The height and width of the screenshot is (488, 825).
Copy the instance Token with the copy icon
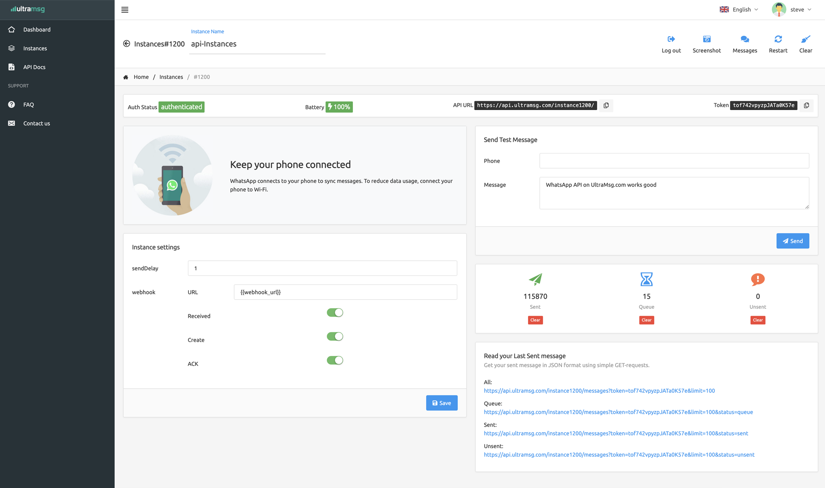(x=807, y=105)
